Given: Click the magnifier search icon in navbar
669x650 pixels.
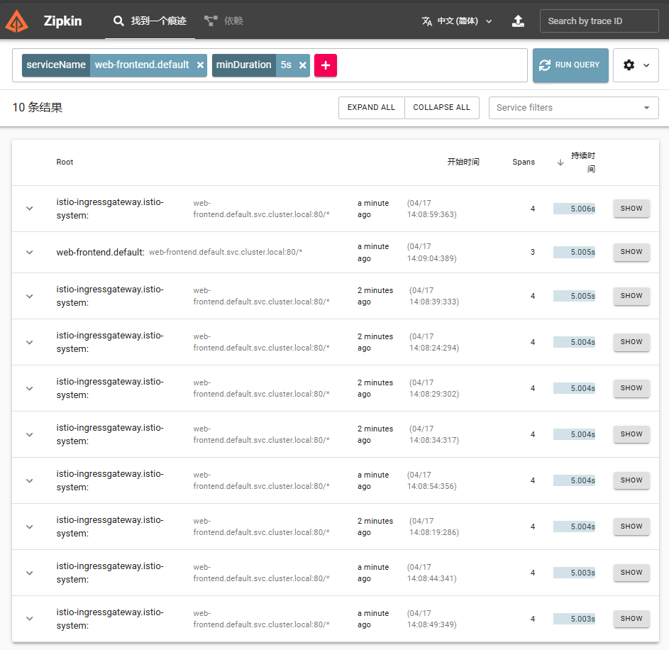Looking at the screenshot, I should (118, 21).
